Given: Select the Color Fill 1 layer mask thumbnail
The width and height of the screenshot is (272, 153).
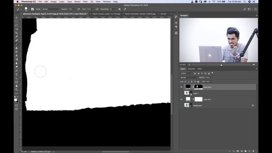Looking at the screenshot, I should [x=198, y=99].
